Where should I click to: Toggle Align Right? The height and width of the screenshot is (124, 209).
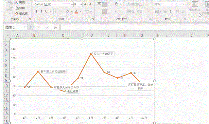[x=110, y=11]
